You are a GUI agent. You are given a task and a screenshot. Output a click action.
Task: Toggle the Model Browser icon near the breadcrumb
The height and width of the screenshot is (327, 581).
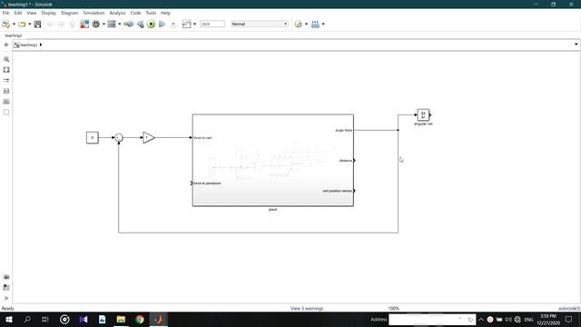point(6,45)
